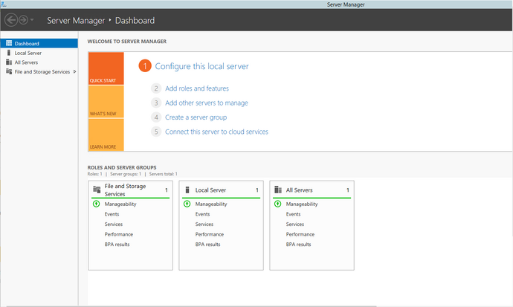Click the step 4 number circle
513x307 pixels.
pyautogui.click(x=156, y=117)
